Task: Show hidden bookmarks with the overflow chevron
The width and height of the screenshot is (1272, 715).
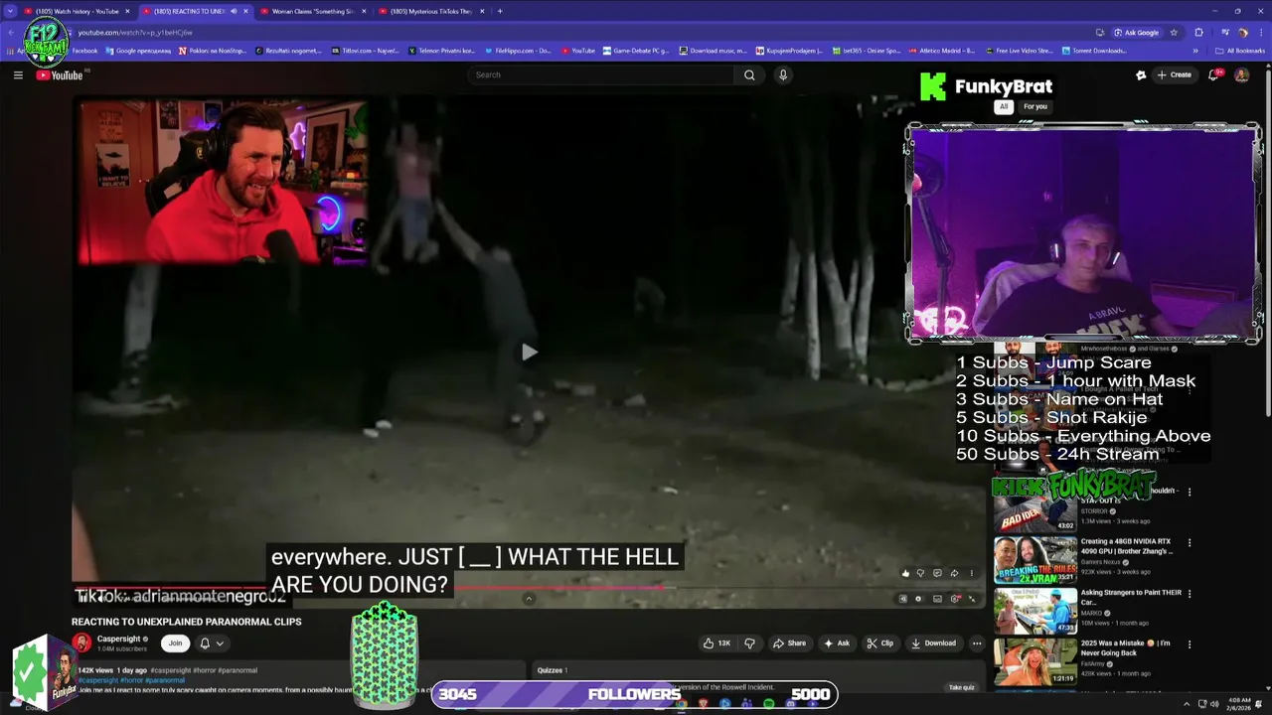Action: point(1195,51)
